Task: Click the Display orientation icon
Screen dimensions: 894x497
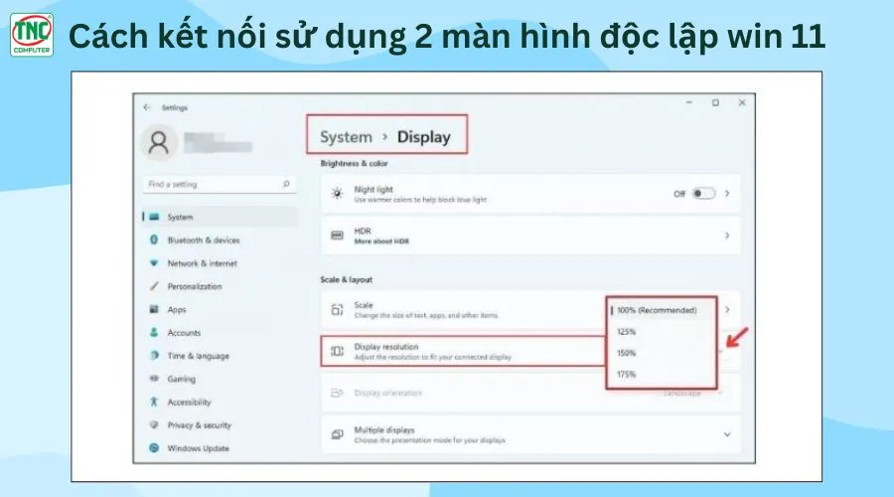Action: tap(337, 393)
